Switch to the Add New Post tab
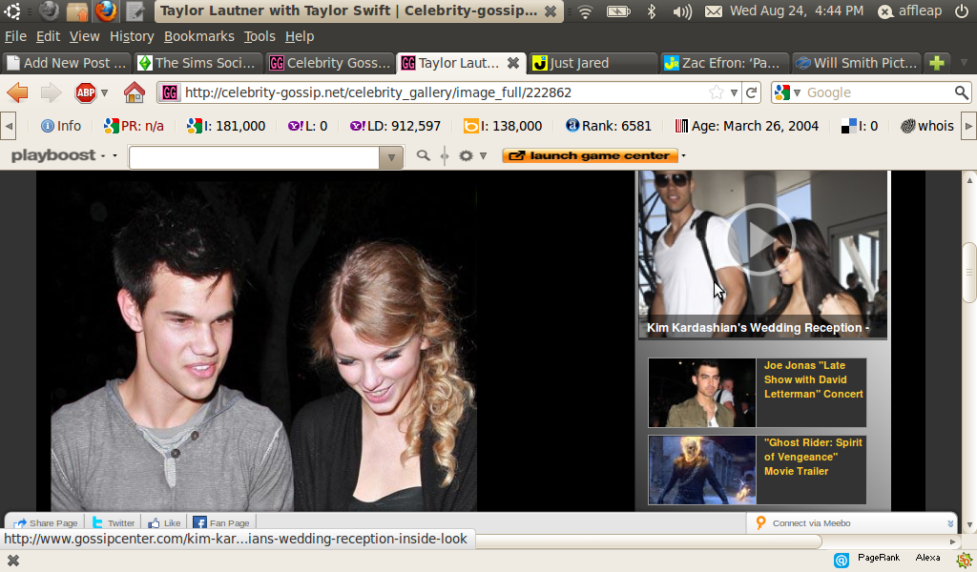The width and height of the screenshot is (977, 572). pos(67,63)
